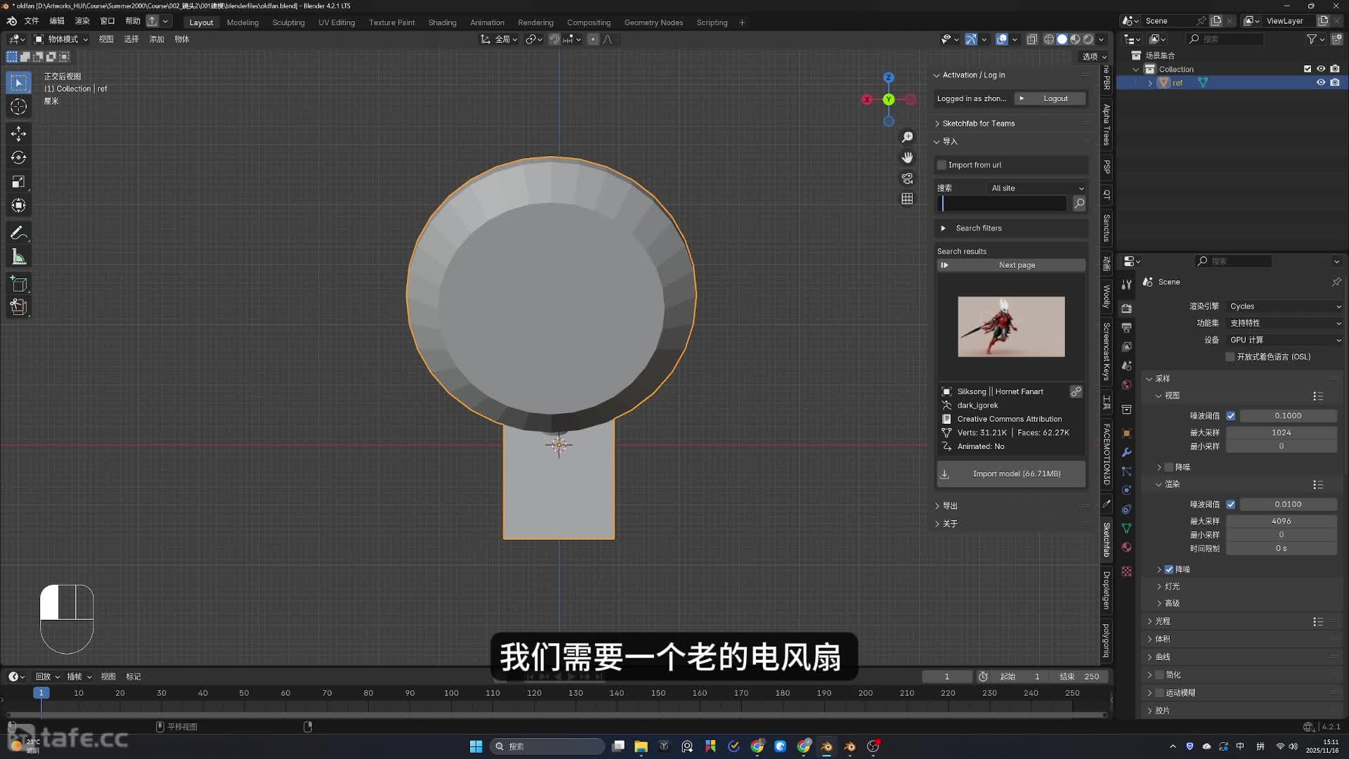Select the Move tool in toolbar

click(19, 134)
